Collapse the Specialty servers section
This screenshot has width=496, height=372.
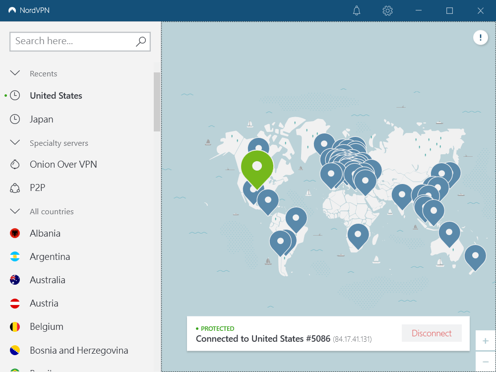(x=15, y=143)
